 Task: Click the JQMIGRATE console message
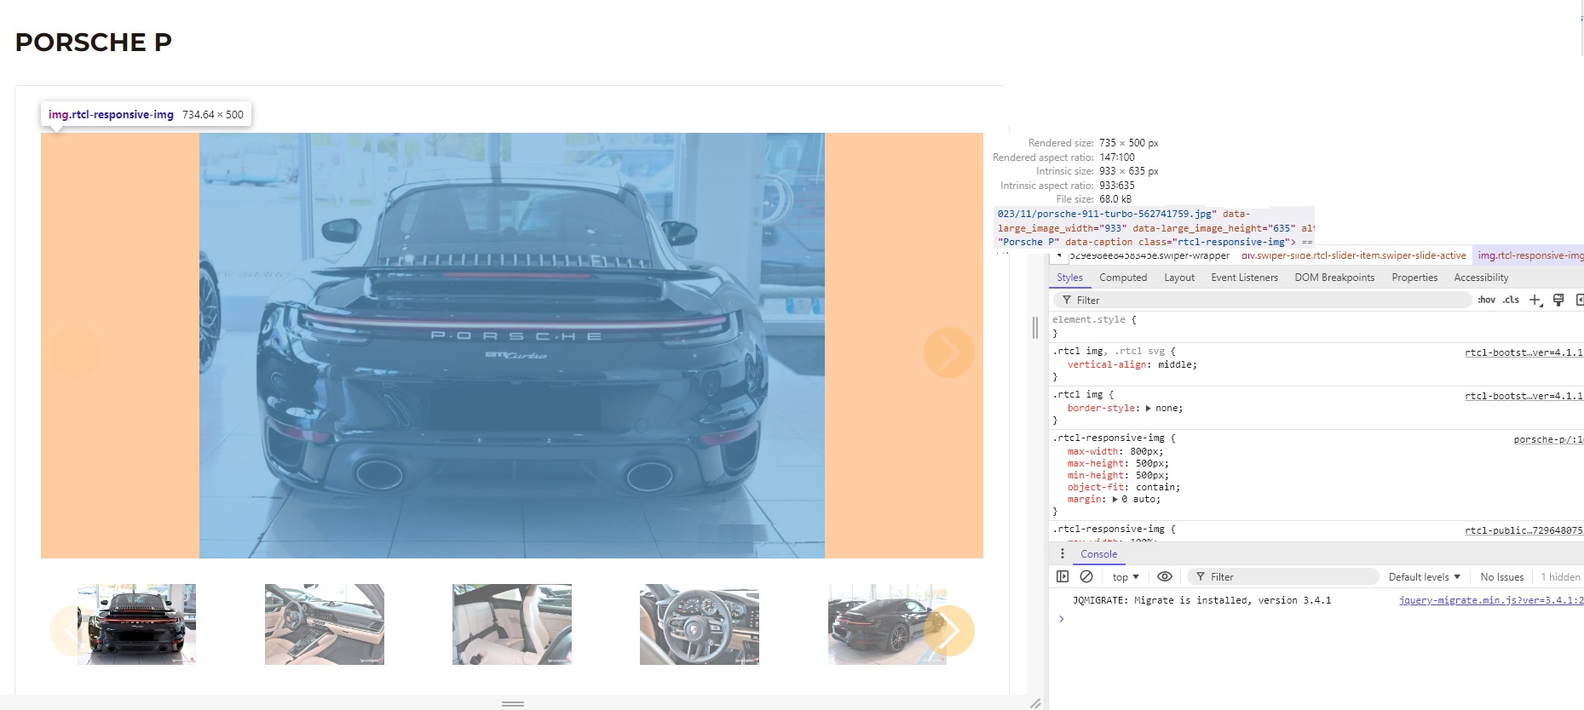[x=1201, y=600]
